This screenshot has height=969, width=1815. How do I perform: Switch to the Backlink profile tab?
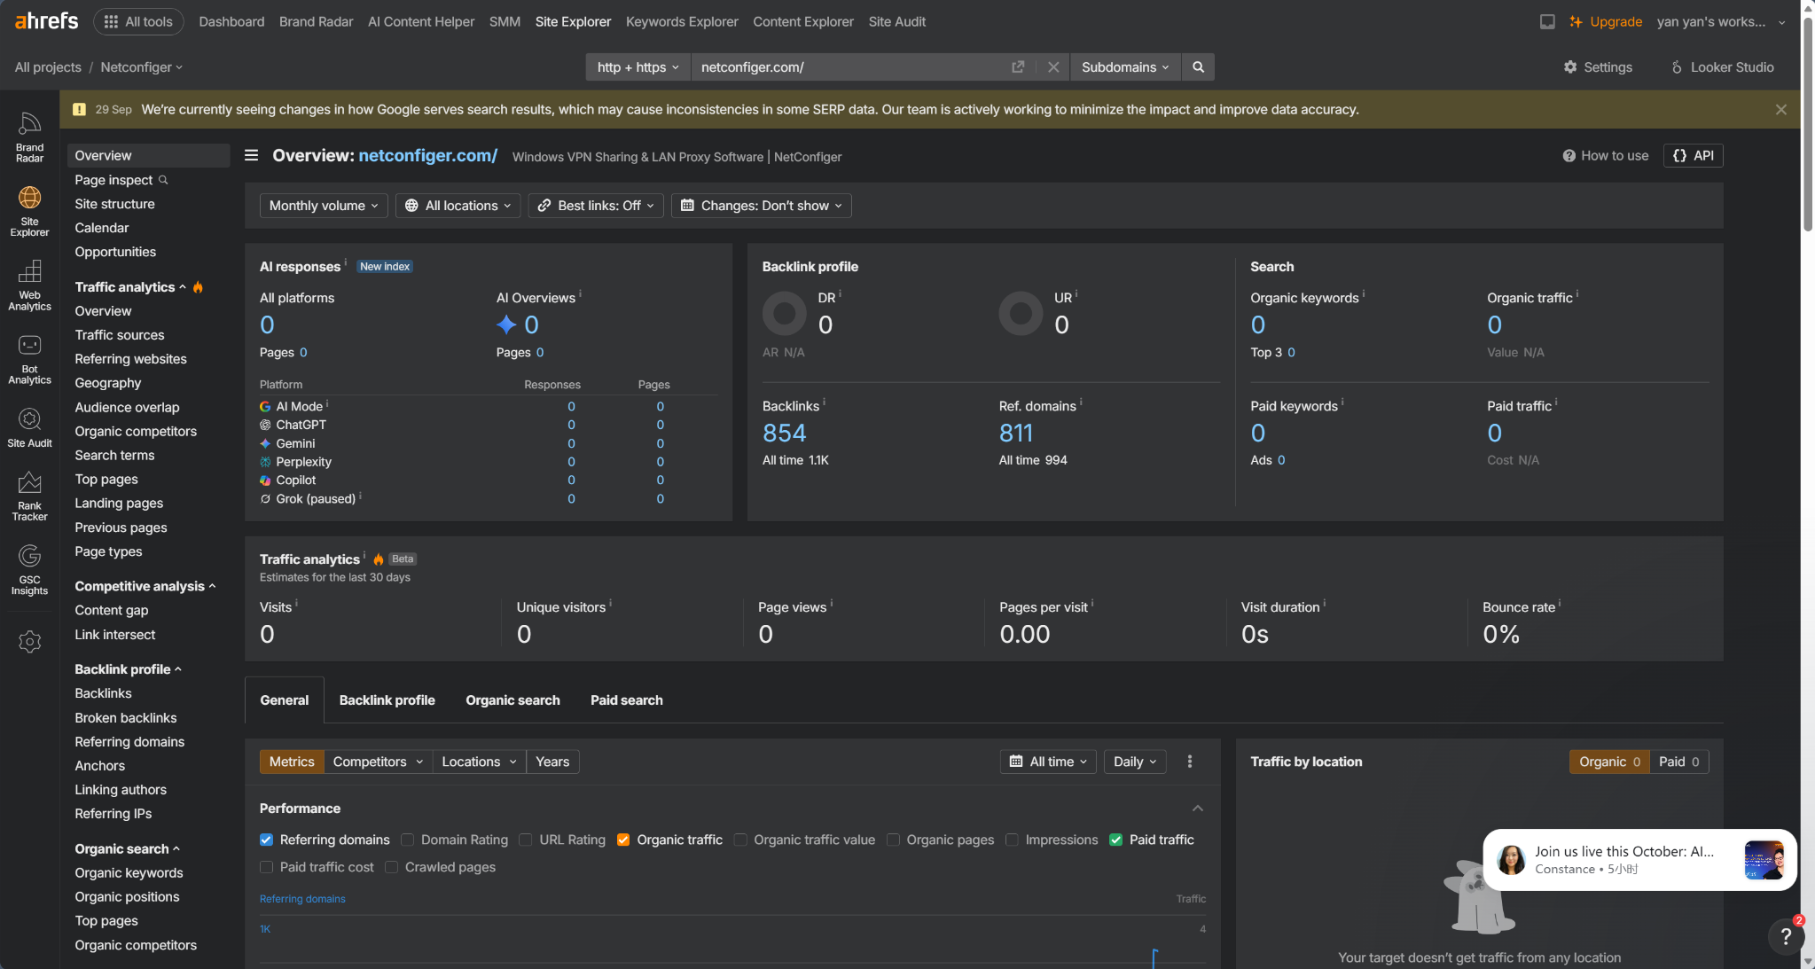(x=387, y=699)
